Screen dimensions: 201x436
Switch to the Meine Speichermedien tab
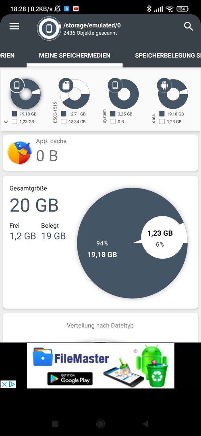point(75,55)
